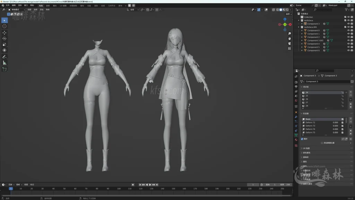Disable render camera for Component 4
Image resolution: width=355 pixels, height=200 pixels.
tap(352, 44)
